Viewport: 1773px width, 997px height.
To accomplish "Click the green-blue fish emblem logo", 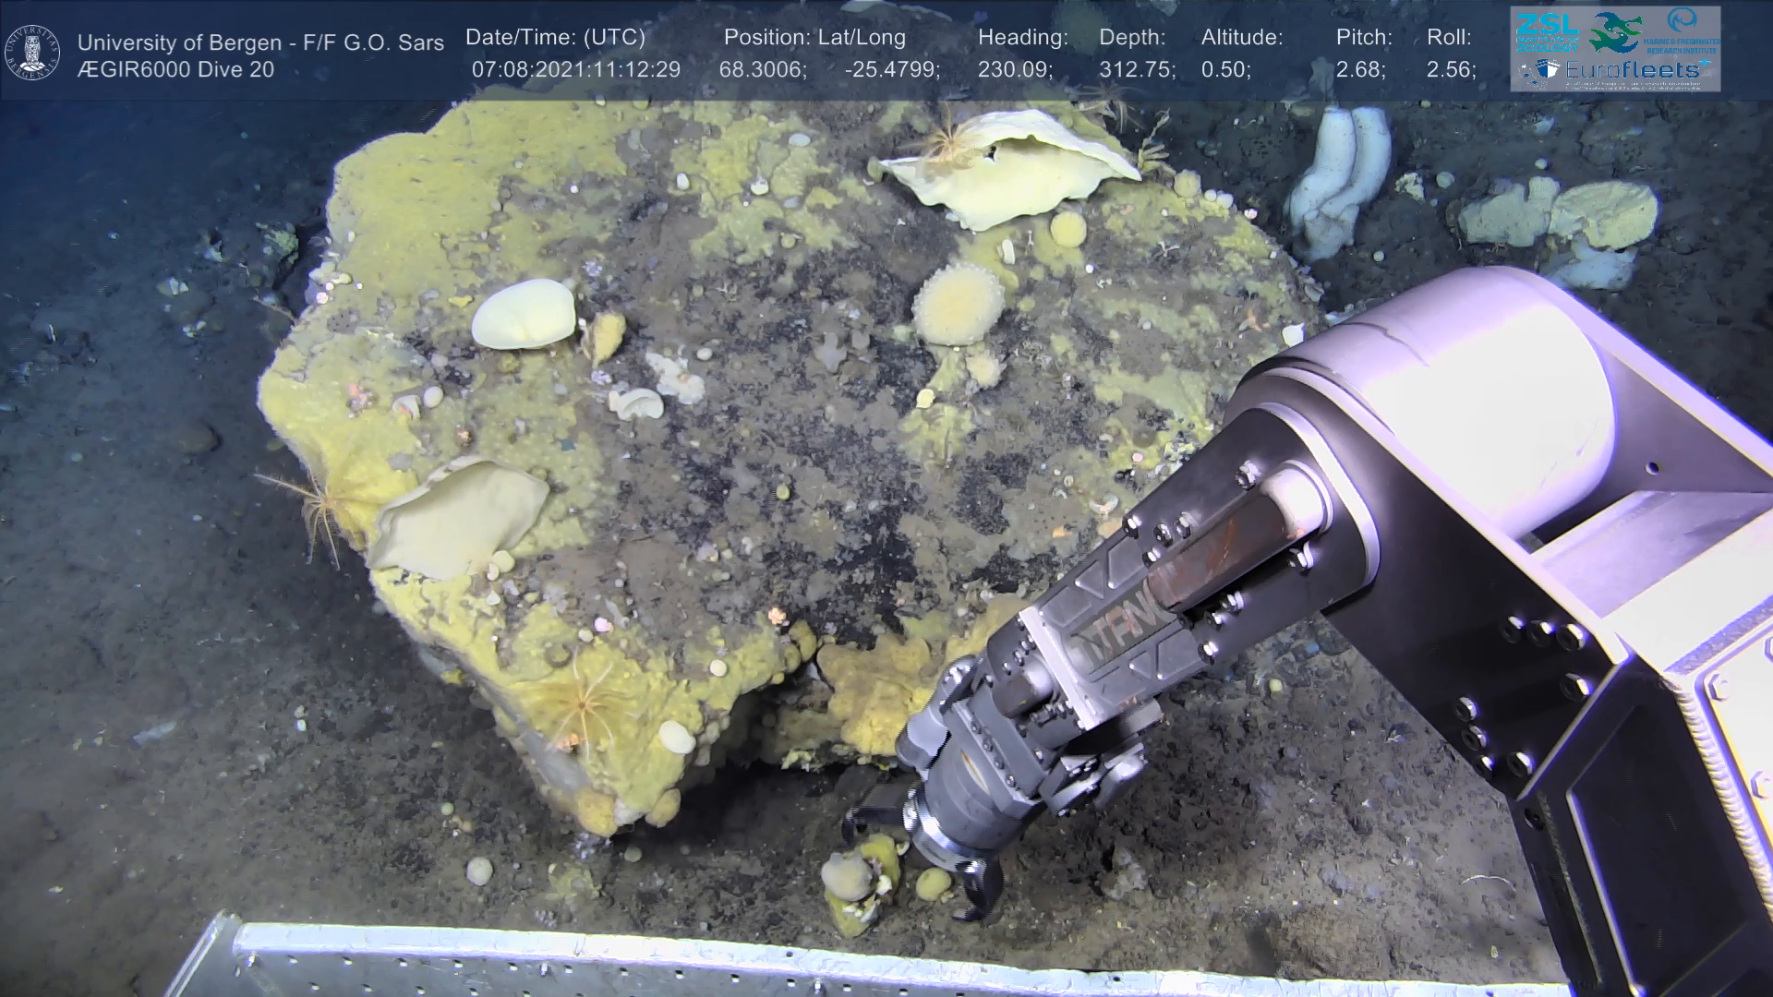I will coord(1614,32).
